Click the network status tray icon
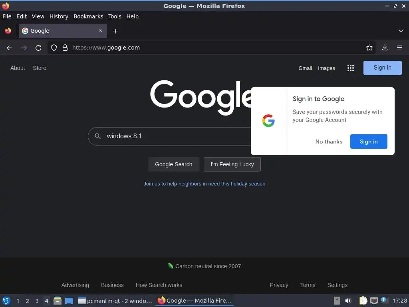The image size is (409, 307). pyautogui.click(x=374, y=301)
